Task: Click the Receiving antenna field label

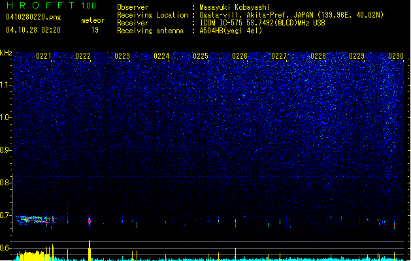Action: pyautogui.click(x=150, y=31)
